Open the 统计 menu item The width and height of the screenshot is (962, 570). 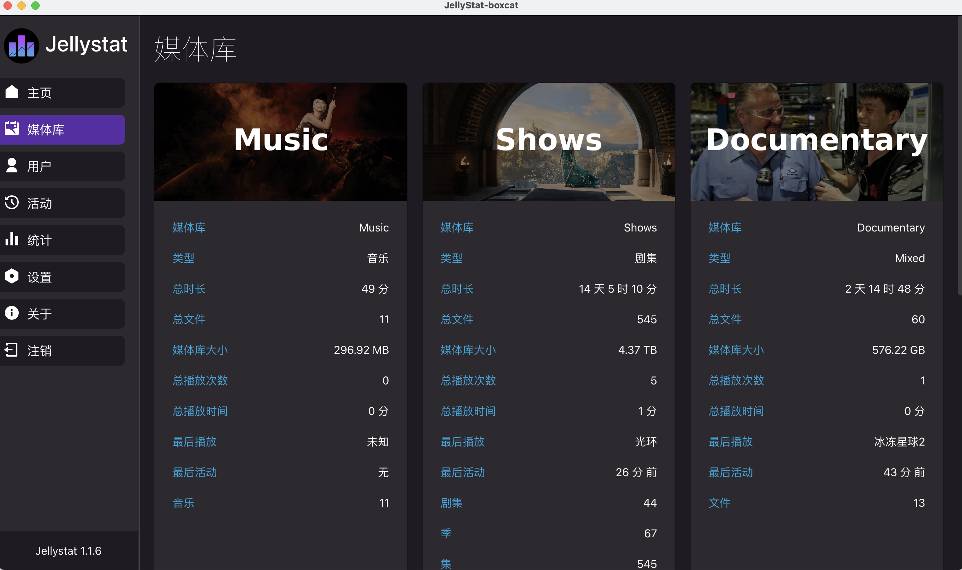click(62, 240)
